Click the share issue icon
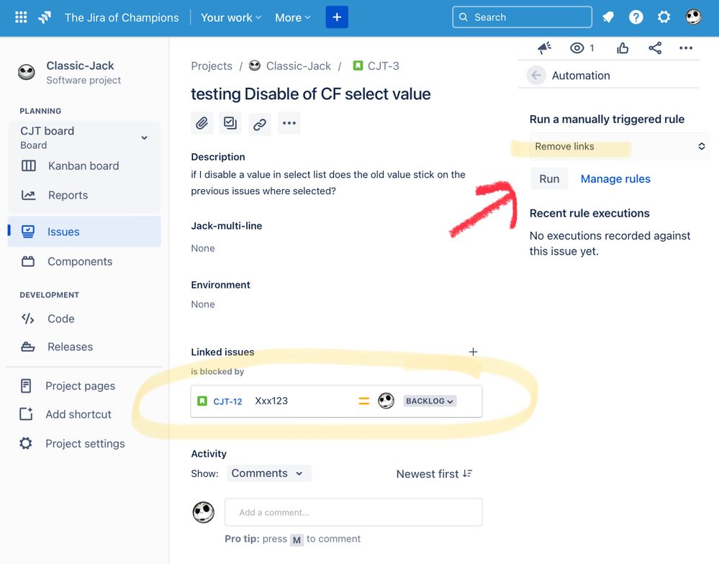719x564 pixels. [655, 47]
